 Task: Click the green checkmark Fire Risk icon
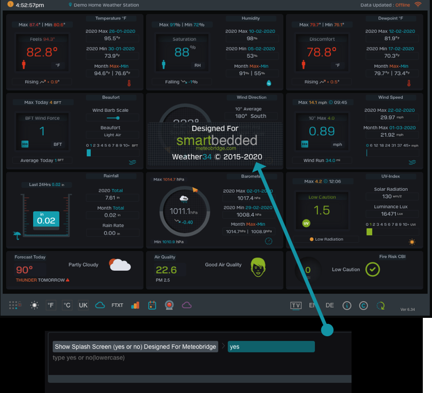point(373,269)
